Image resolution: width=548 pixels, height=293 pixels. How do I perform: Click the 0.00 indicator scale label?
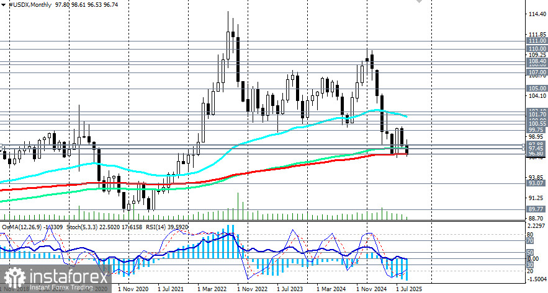[532, 259]
